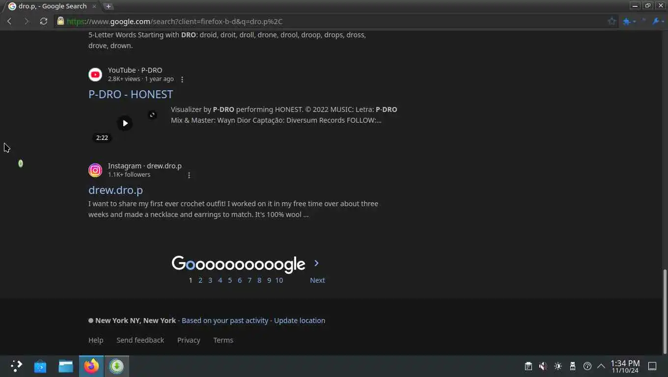The image size is (668, 377).
Task: Open the Privacy footer link
Action: [189, 340]
